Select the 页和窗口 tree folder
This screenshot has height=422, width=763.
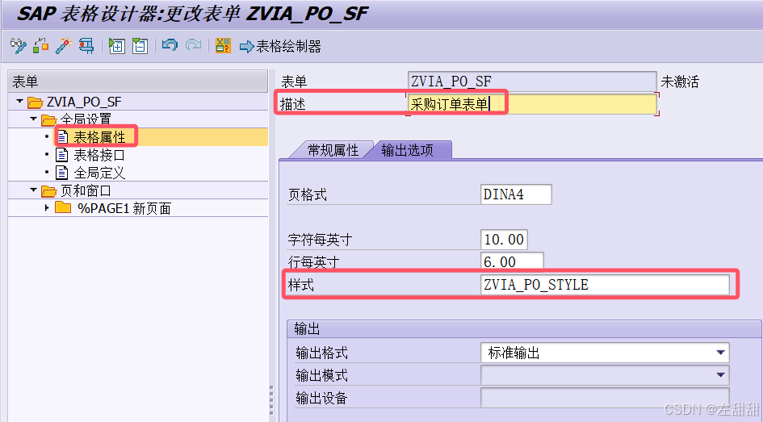pos(86,190)
